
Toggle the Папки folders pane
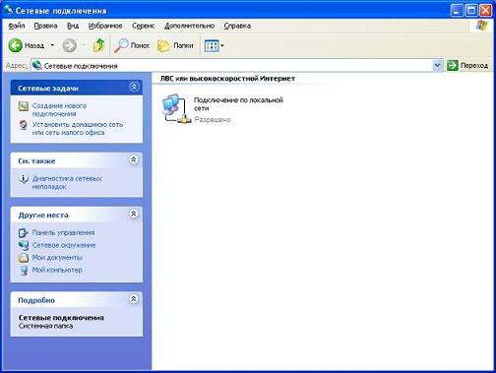[x=175, y=45]
